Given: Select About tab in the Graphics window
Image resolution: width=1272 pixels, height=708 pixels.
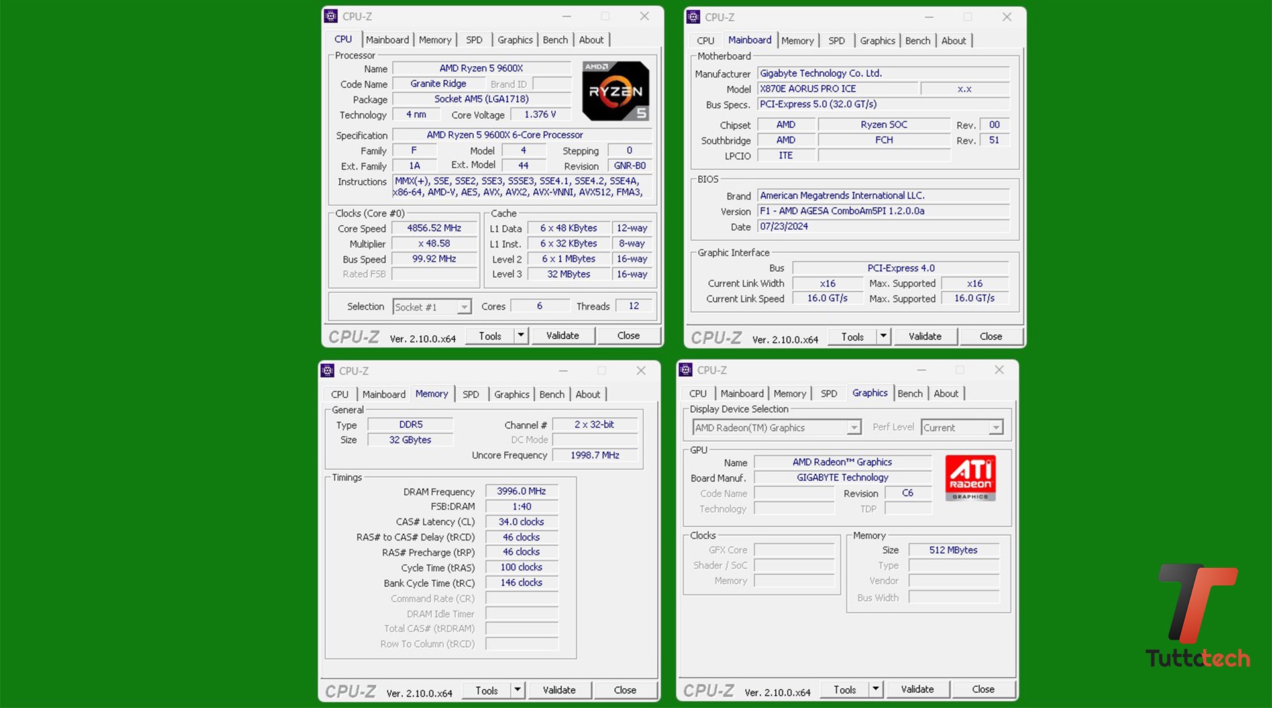Looking at the screenshot, I should tap(945, 393).
